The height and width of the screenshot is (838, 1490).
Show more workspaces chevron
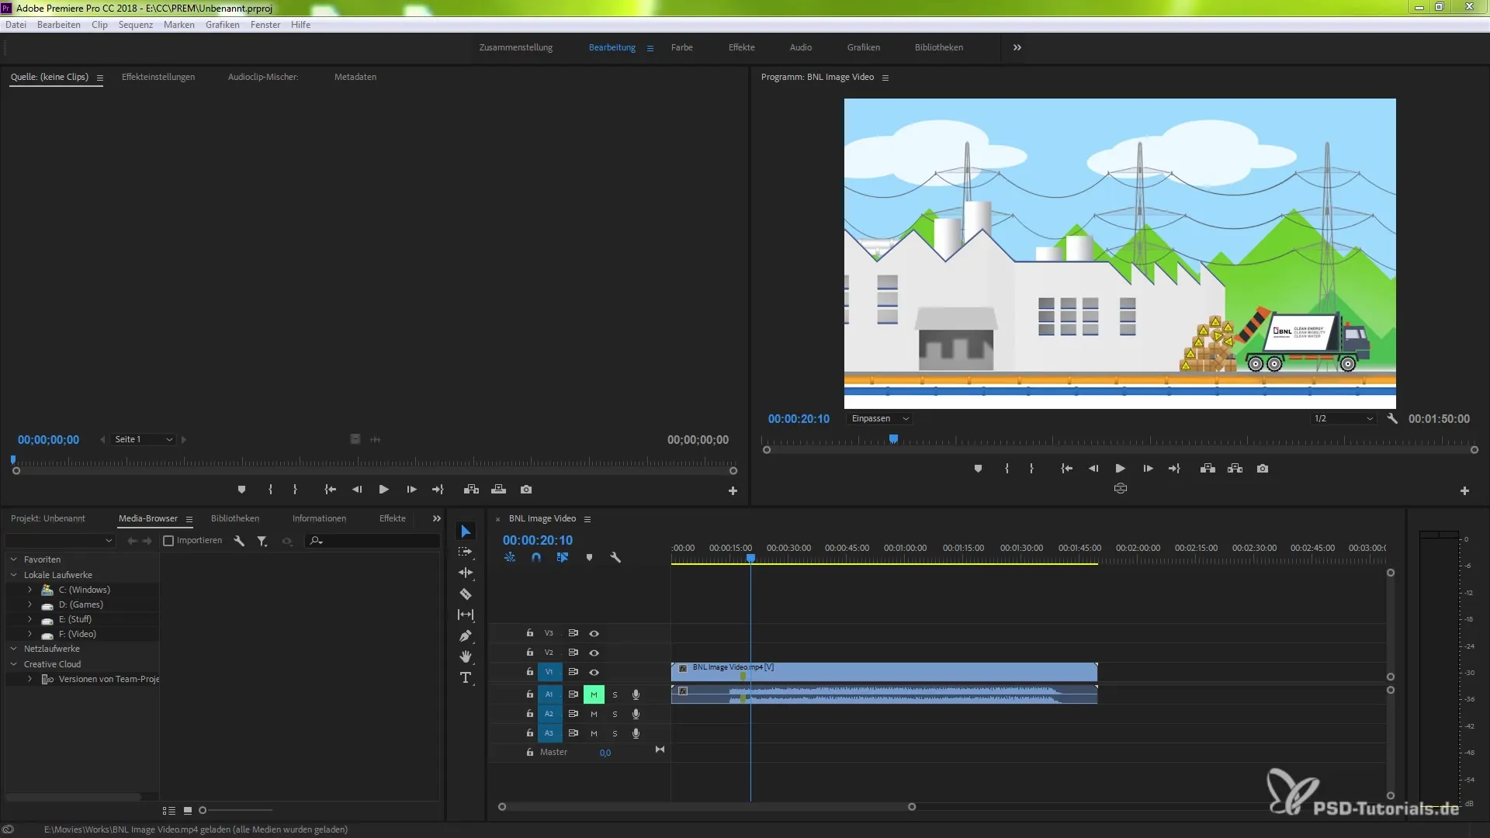(x=1017, y=47)
